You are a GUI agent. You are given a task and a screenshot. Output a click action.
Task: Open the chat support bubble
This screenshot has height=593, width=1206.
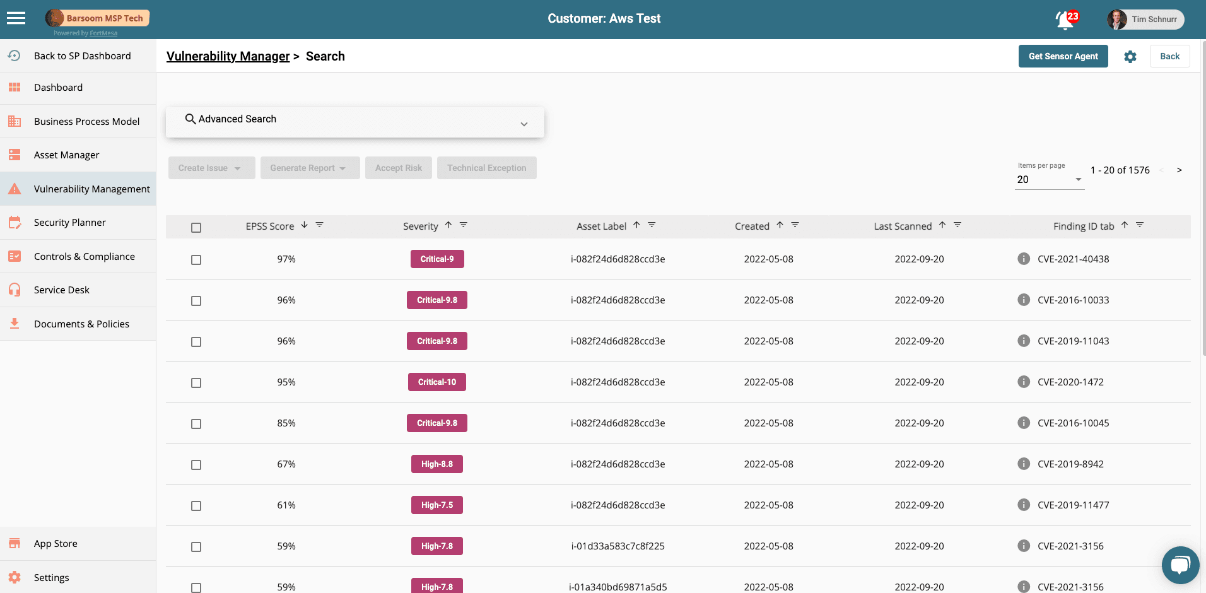coord(1180,564)
